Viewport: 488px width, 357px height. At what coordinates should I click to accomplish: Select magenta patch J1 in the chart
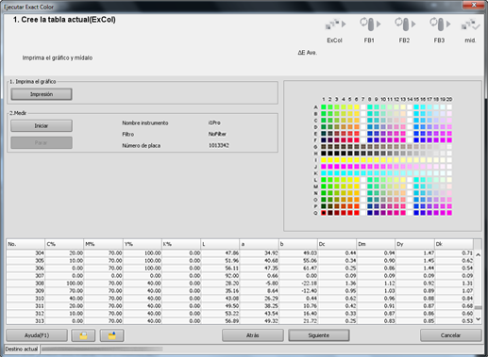pyautogui.click(x=324, y=167)
